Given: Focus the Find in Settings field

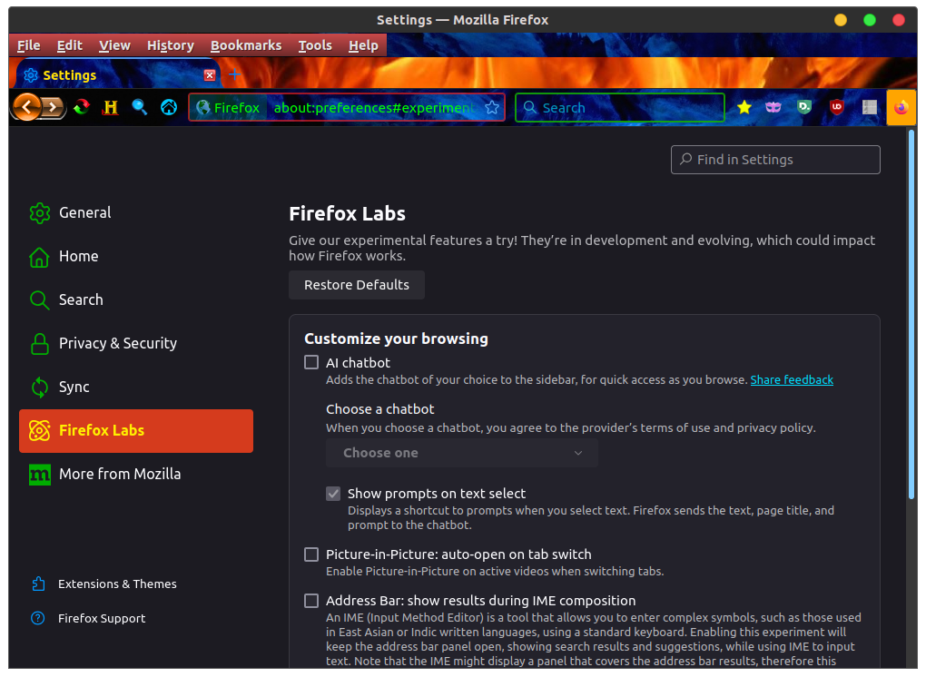Looking at the screenshot, I should tap(775, 160).
